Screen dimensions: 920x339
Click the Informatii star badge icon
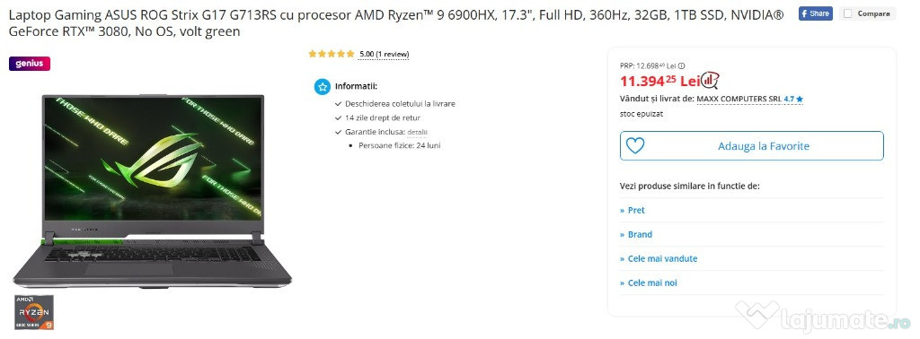pos(323,87)
